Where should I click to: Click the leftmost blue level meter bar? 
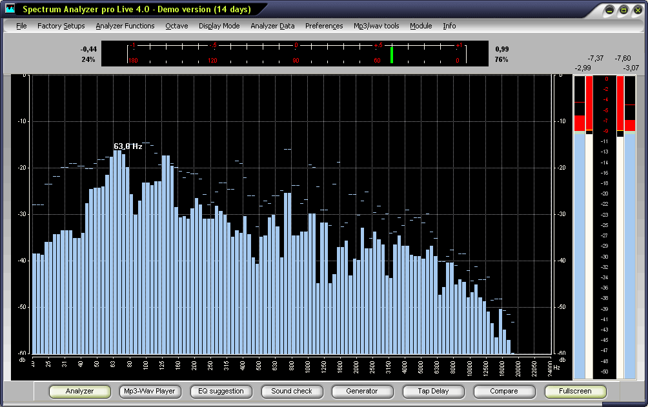coord(580,256)
